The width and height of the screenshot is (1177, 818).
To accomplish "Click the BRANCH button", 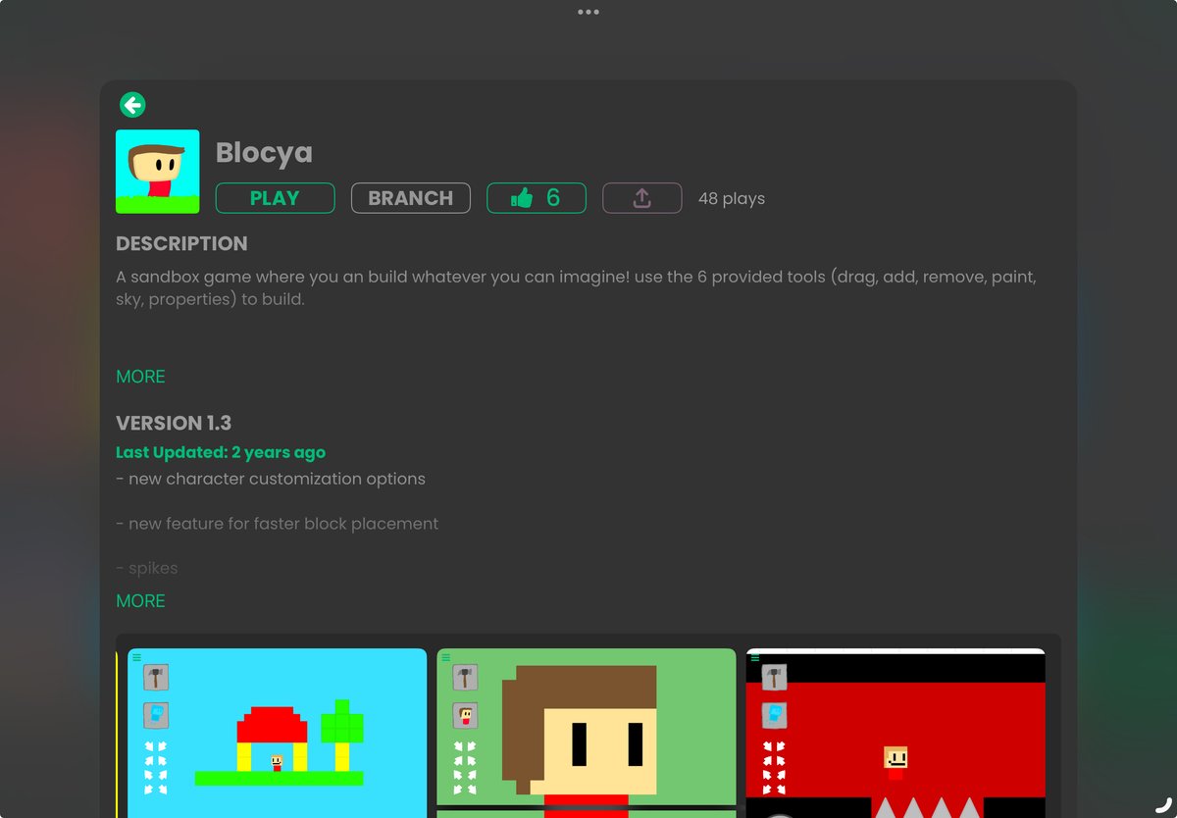I will click(x=410, y=197).
